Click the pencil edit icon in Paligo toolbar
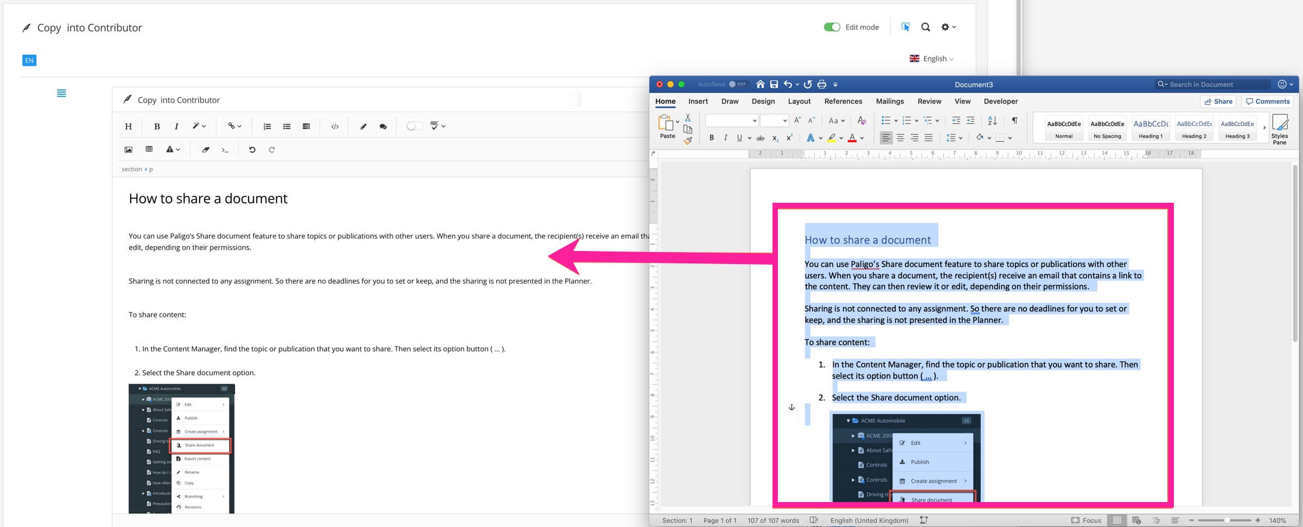Image resolution: width=1303 pixels, height=527 pixels. click(x=363, y=126)
